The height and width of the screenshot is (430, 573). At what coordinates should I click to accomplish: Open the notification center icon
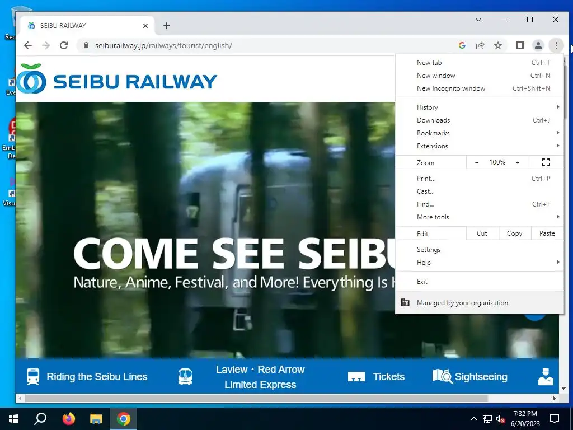pyautogui.click(x=555, y=419)
